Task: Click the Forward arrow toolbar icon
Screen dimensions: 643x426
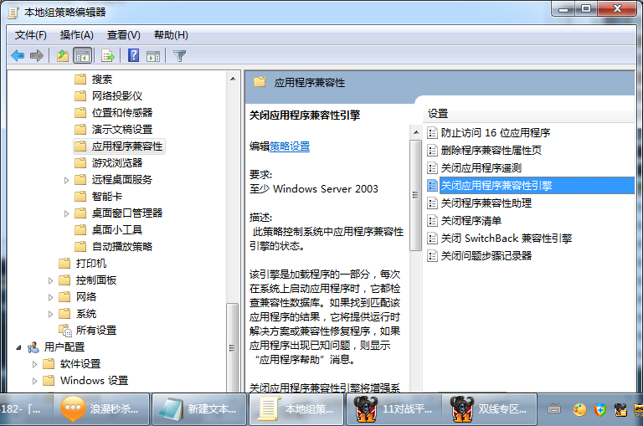Action: click(x=37, y=55)
